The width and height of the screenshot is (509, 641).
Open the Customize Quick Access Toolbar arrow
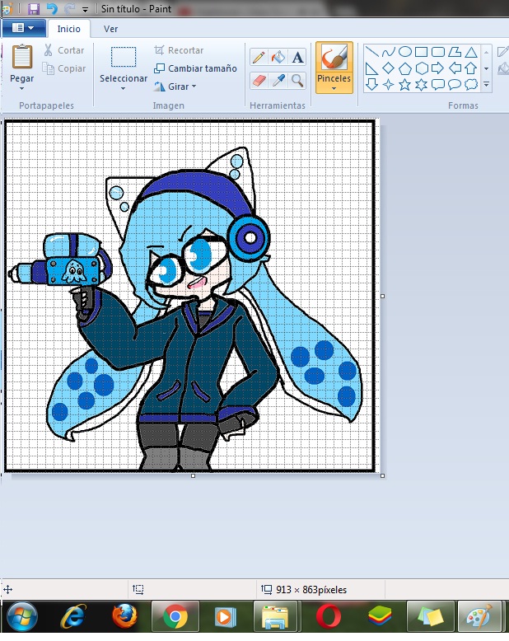(x=85, y=9)
